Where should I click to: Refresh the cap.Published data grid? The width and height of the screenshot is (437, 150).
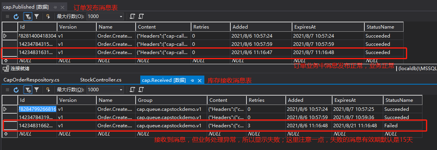click(x=16, y=16)
